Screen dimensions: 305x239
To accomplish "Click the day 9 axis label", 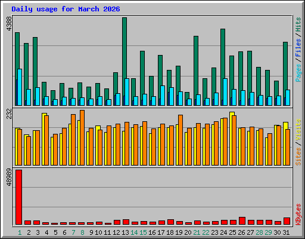I will (x=91, y=232).
